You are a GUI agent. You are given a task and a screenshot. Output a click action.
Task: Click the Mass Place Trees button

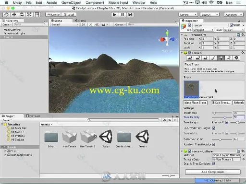195,103
